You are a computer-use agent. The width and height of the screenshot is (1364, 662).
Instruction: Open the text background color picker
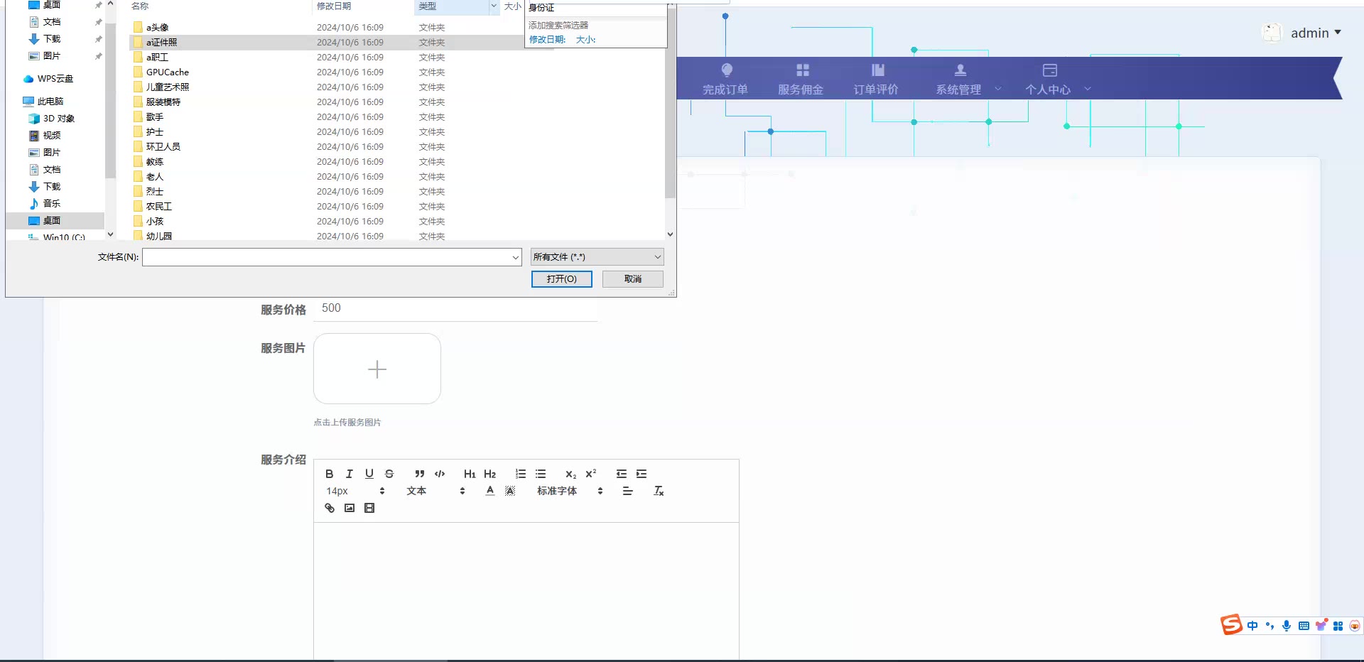click(509, 491)
